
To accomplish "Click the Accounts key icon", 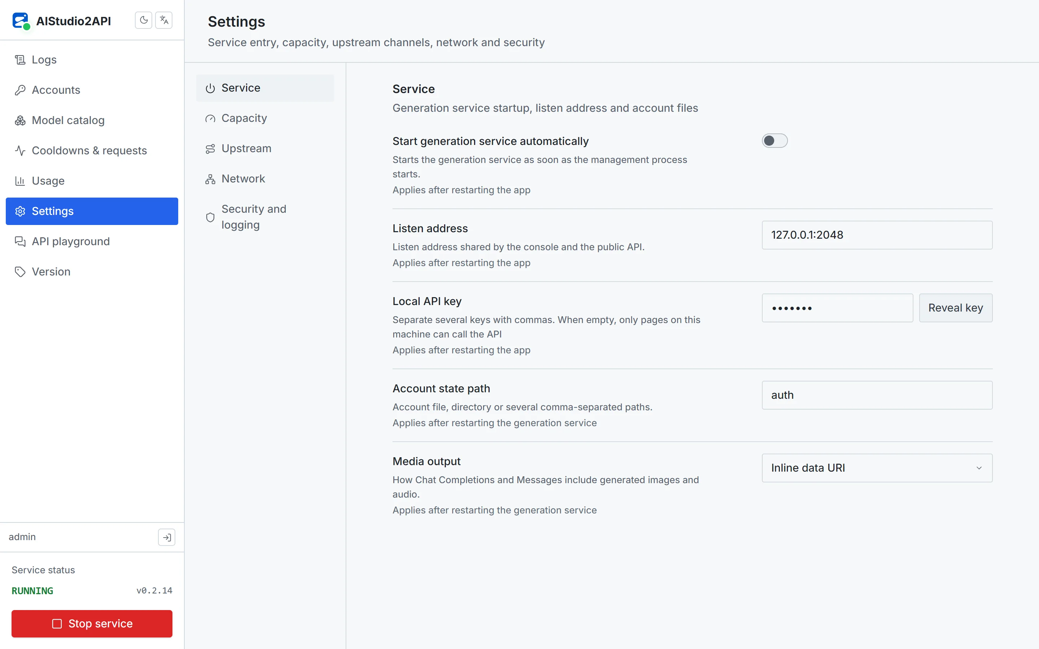I will pyautogui.click(x=20, y=90).
